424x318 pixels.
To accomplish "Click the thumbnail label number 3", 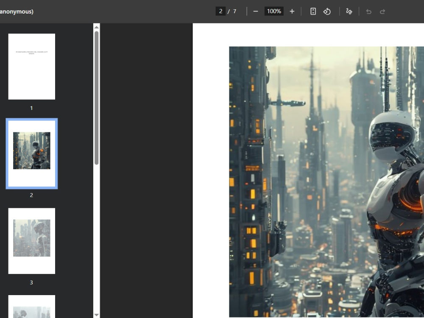I will point(31,282).
